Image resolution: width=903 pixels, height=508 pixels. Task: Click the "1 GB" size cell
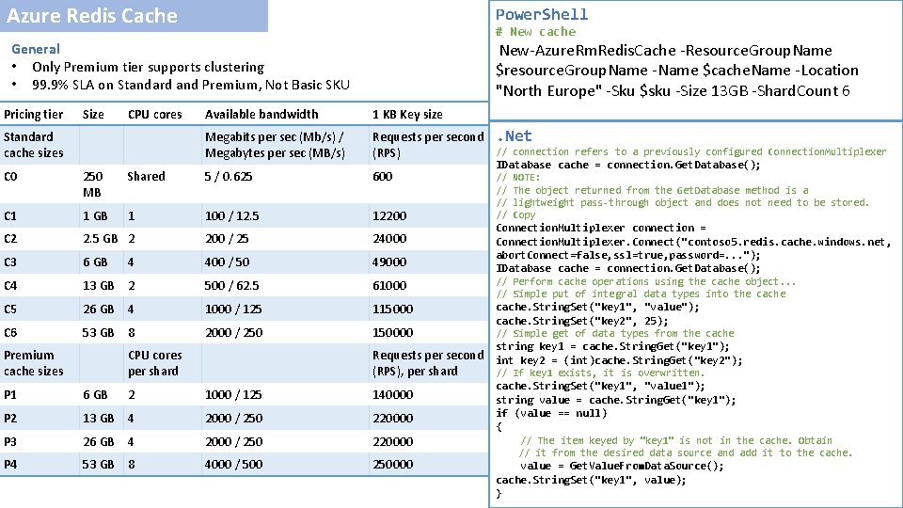coord(95,216)
